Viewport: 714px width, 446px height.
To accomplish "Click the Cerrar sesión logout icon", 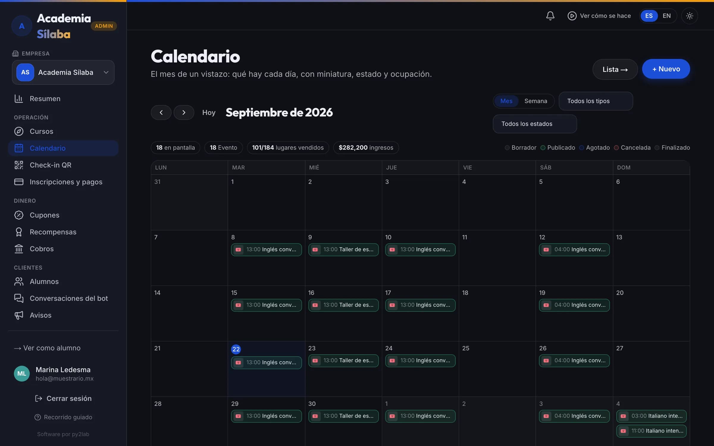I will (39, 398).
